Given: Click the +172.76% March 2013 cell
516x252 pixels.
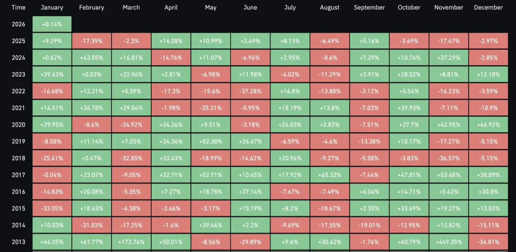Looking at the screenshot, I should (x=131, y=242).
